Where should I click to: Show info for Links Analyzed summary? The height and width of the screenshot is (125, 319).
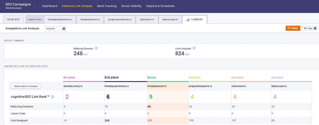coord(194,48)
